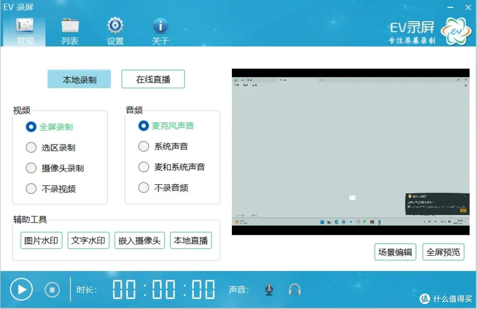Open 本地直播 tool
Screen dimensions: 477x309
point(191,241)
